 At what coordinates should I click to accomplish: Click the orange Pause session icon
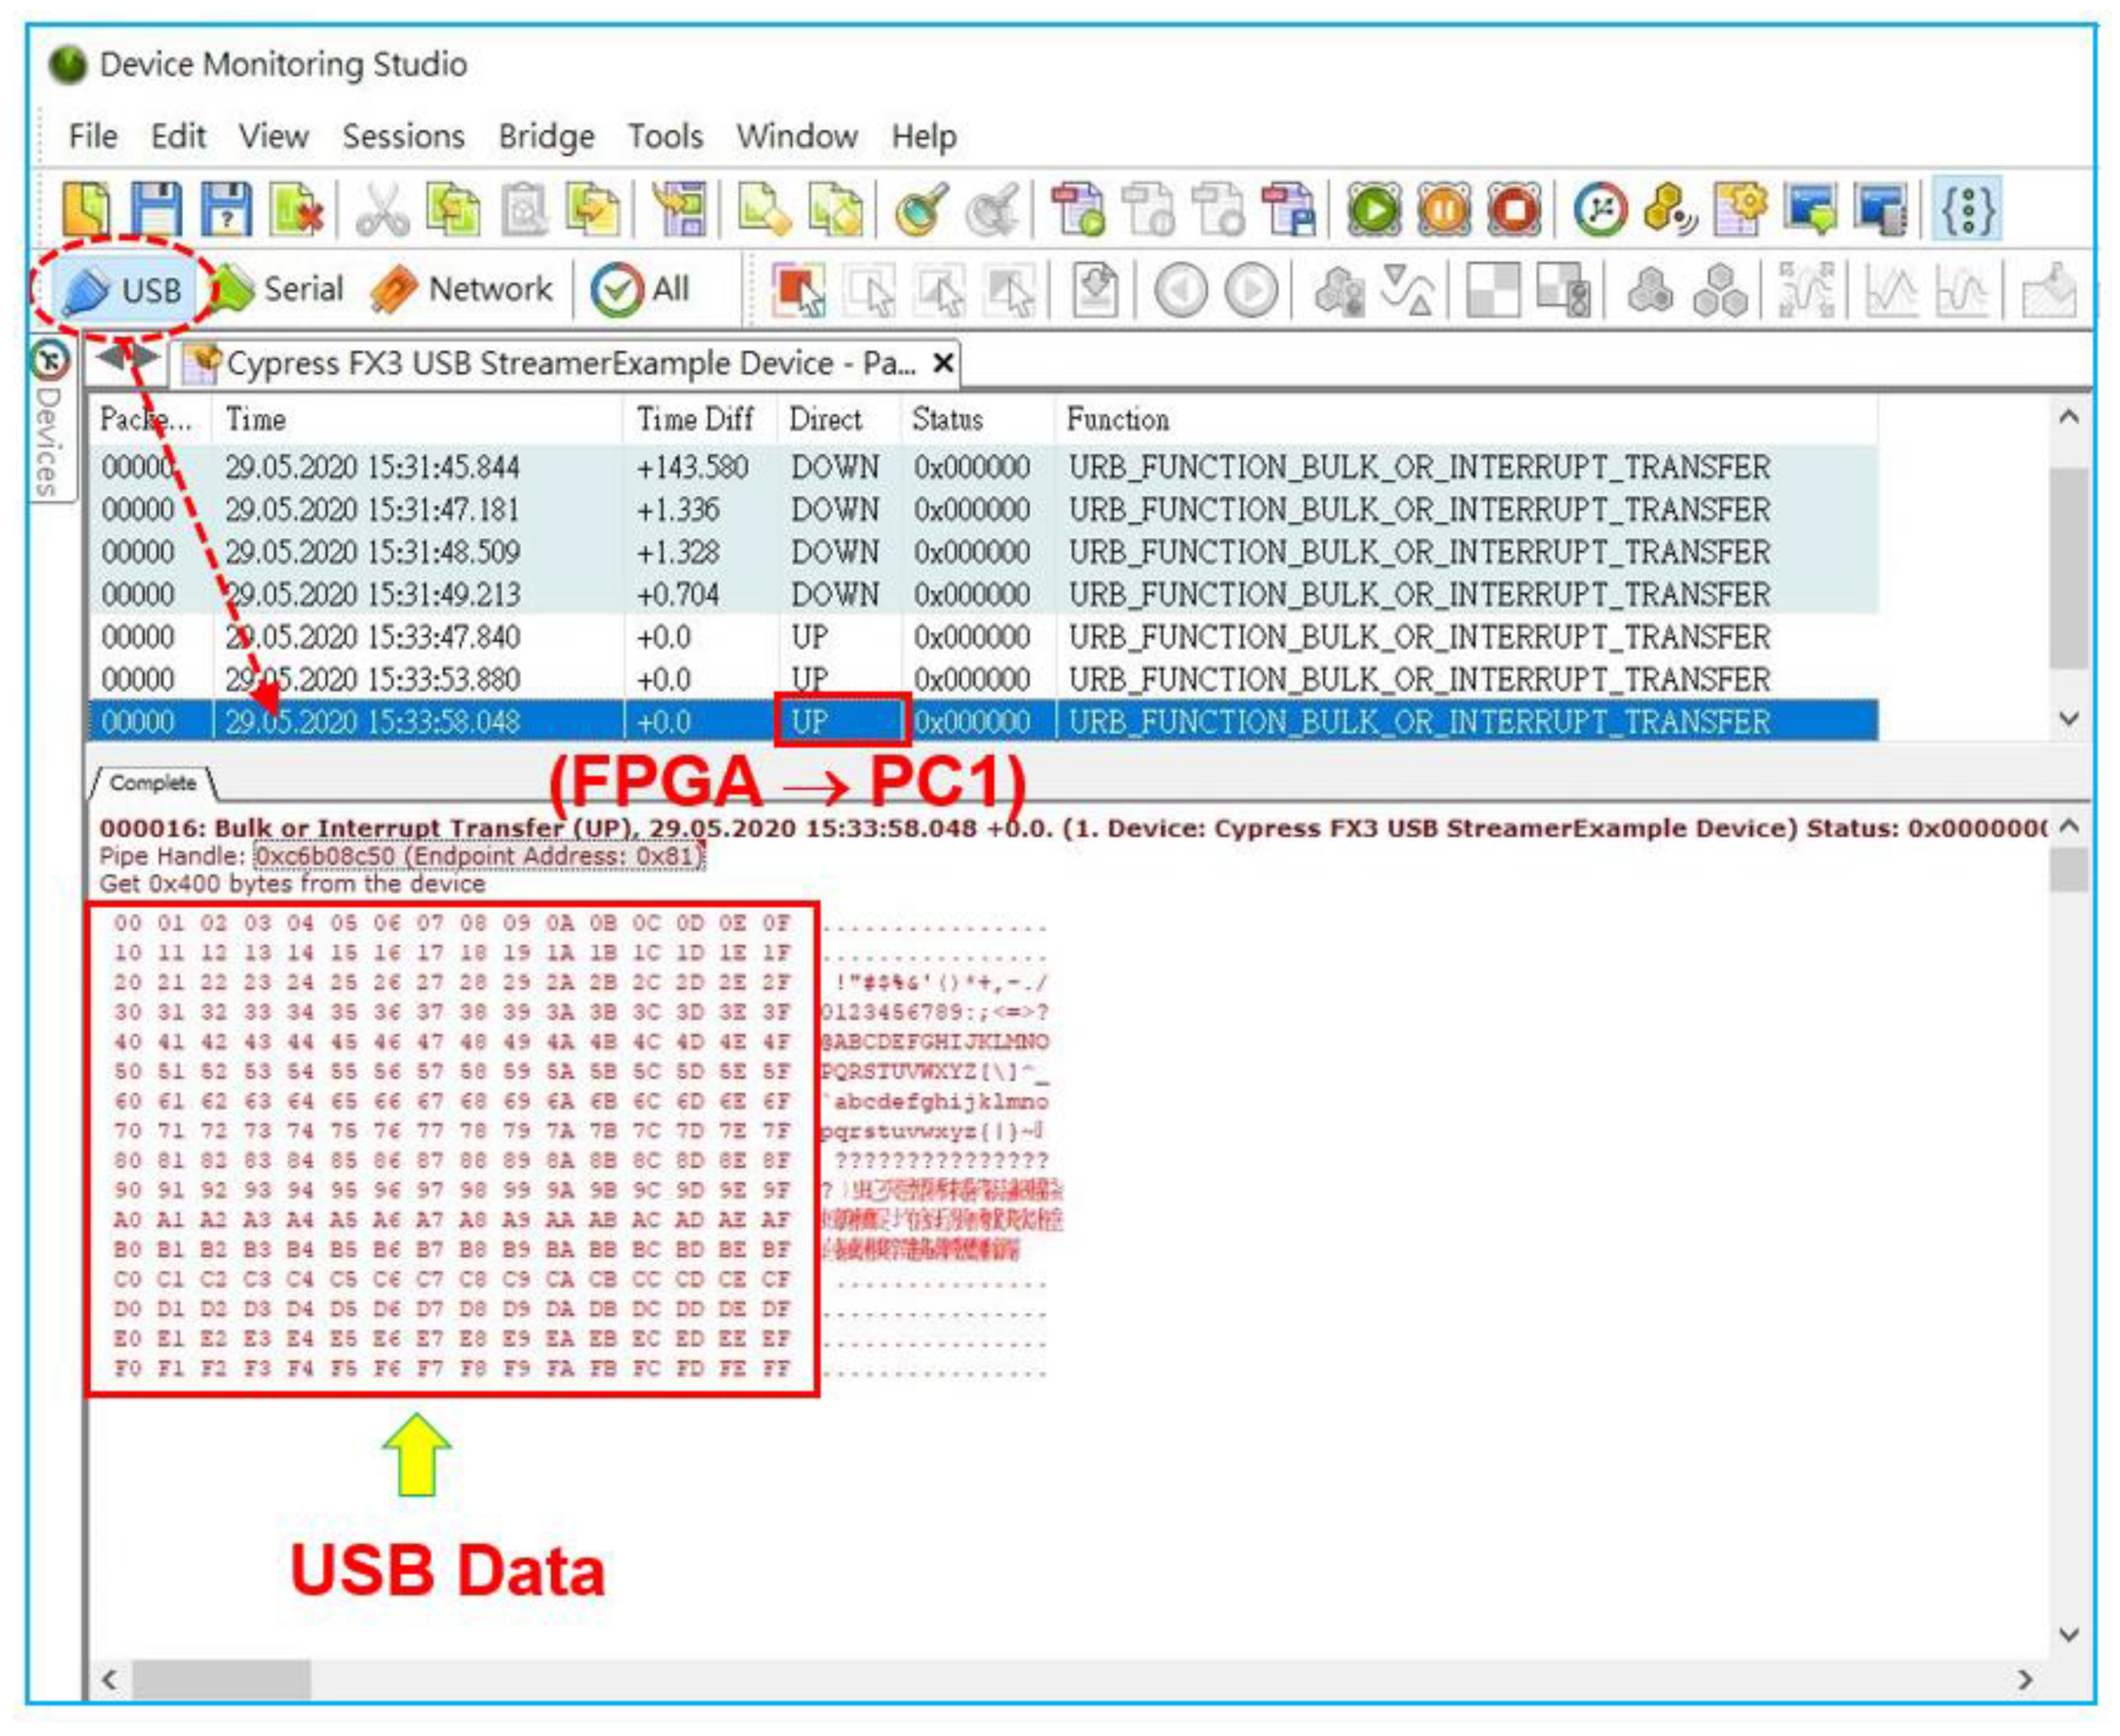1444,210
